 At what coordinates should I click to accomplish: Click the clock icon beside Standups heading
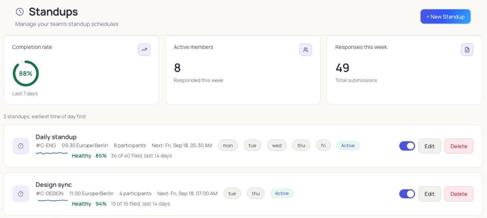19,12
